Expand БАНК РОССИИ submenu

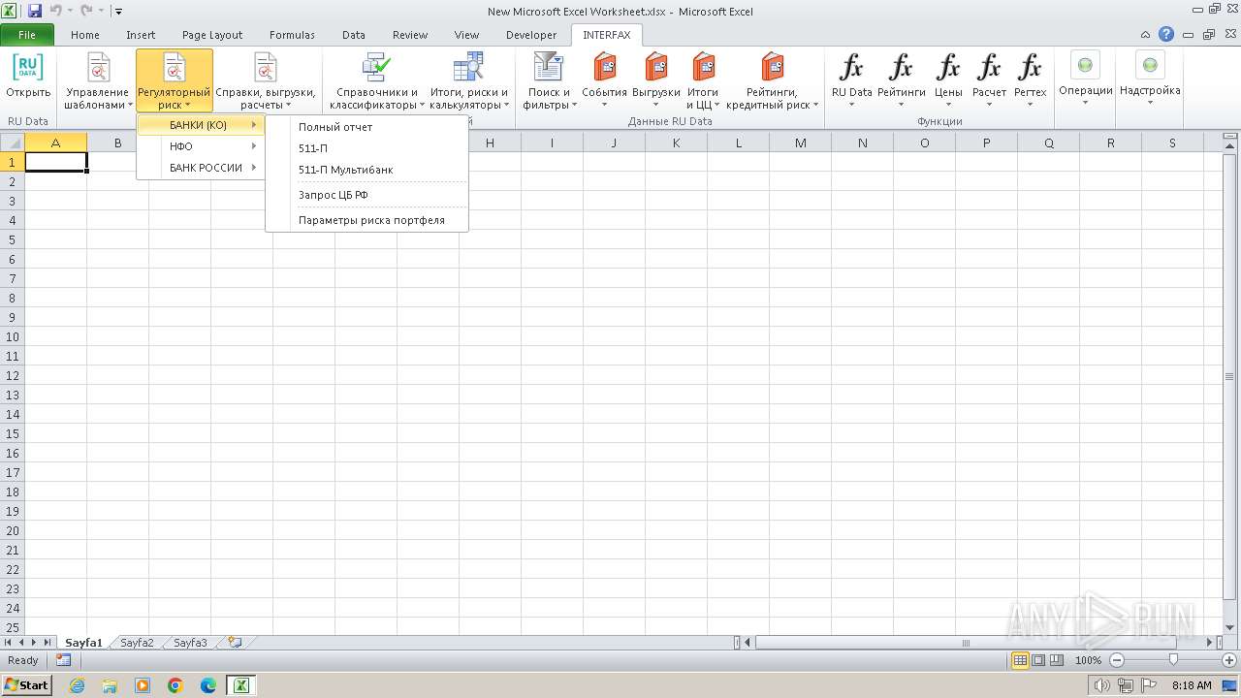(201, 168)
